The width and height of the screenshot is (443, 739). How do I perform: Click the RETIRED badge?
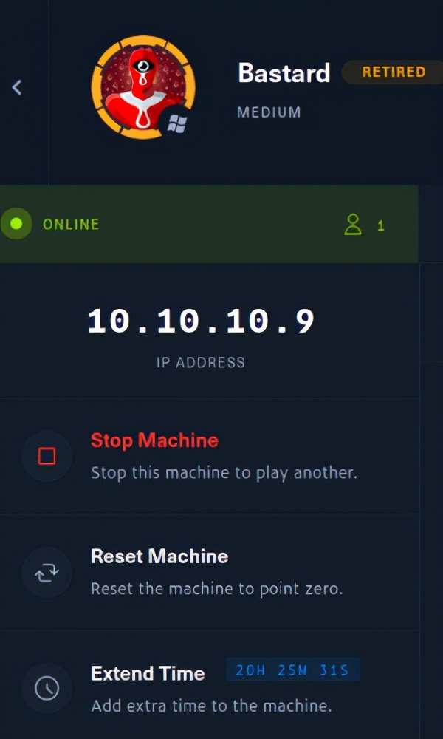tap(393, 72)
